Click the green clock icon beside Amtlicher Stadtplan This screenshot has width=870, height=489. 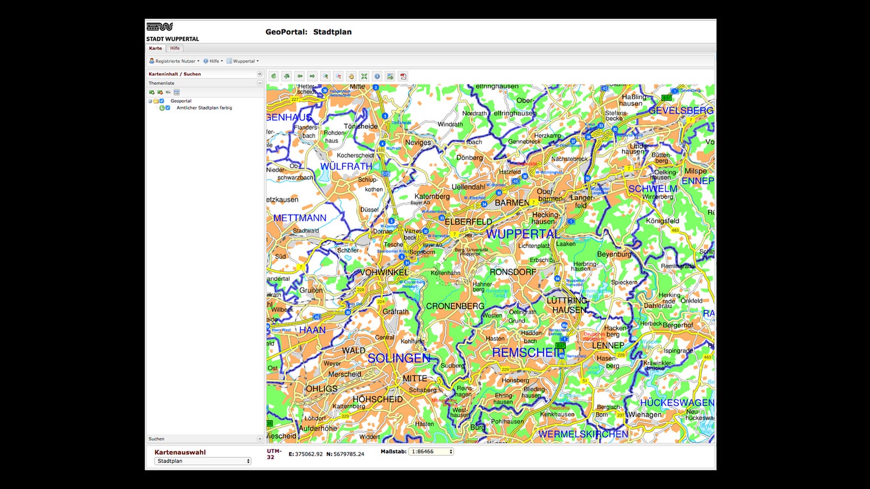pyautogui.click(x=161, y=108)
